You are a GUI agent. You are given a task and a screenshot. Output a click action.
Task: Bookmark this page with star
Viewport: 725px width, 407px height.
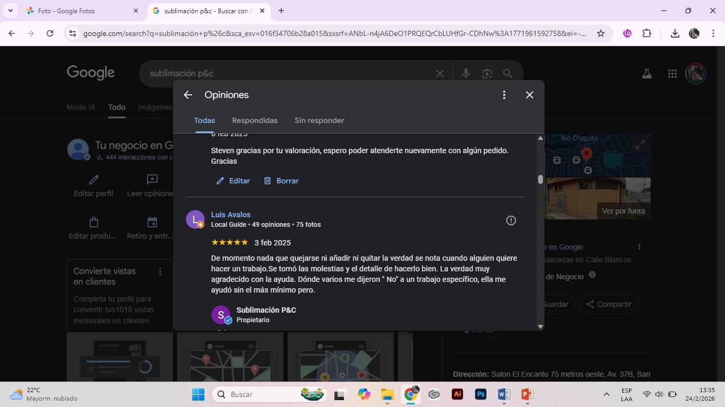(x=601, y=33)
